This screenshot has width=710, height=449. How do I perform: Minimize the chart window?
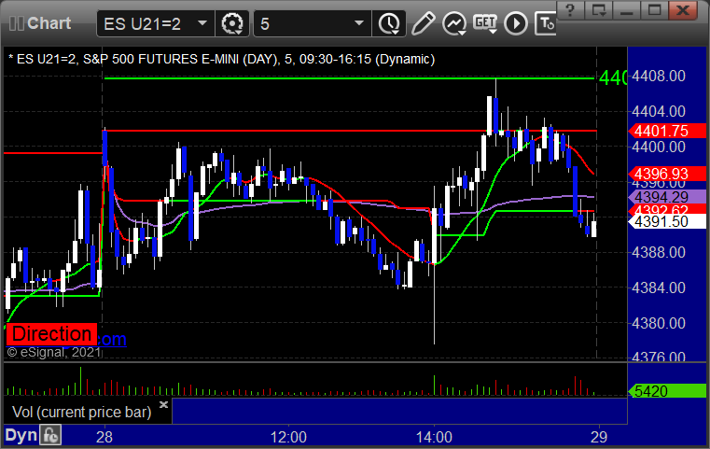627,9
